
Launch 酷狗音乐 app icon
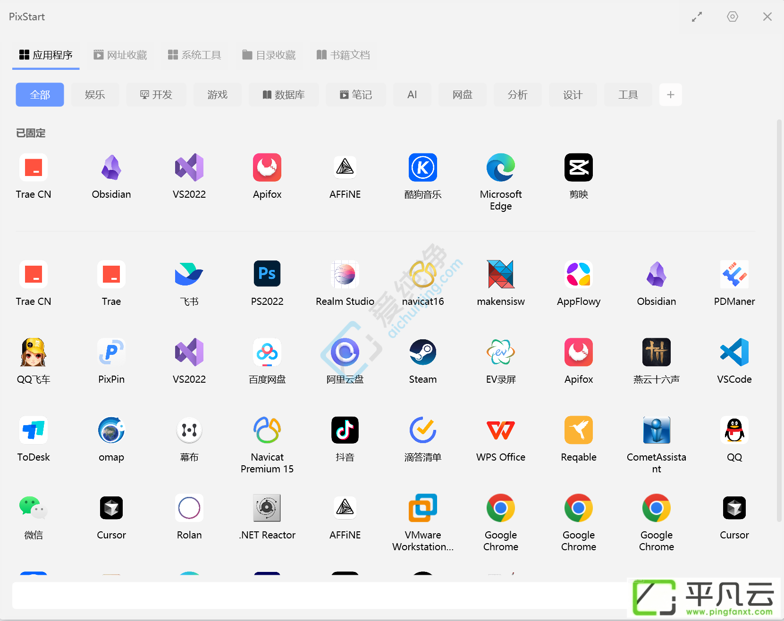point(423,168)
